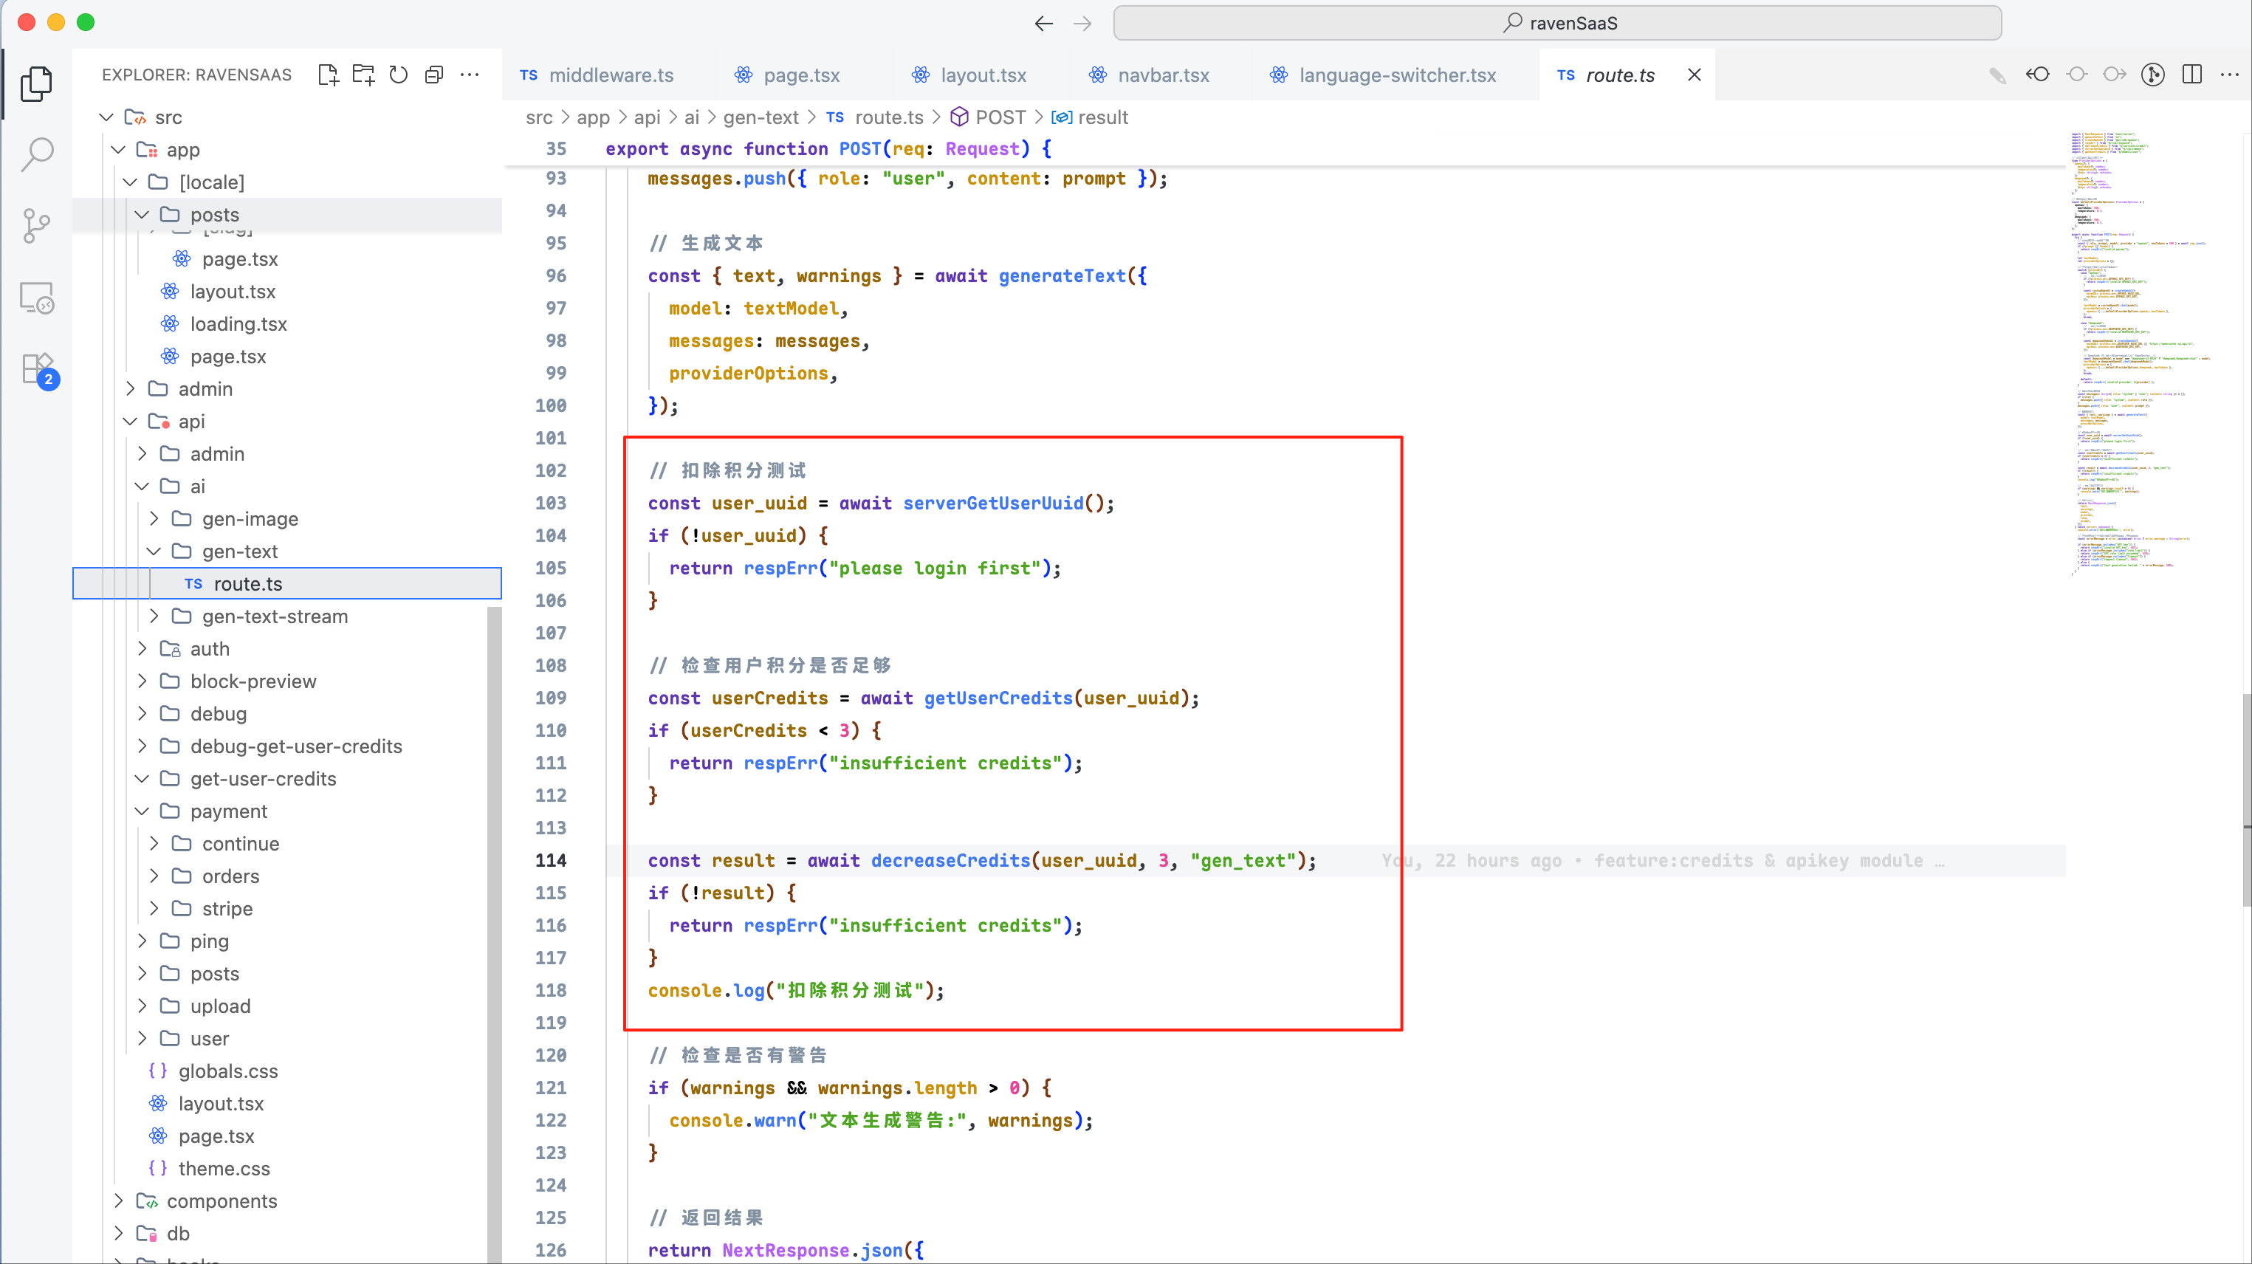
Task: Click the editor vertical scrollbar thumb
Action: [x=2246, y=800]
